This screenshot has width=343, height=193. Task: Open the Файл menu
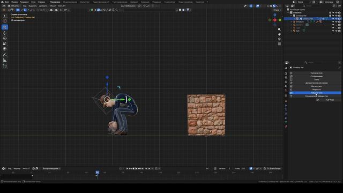(x=7, y=2)
